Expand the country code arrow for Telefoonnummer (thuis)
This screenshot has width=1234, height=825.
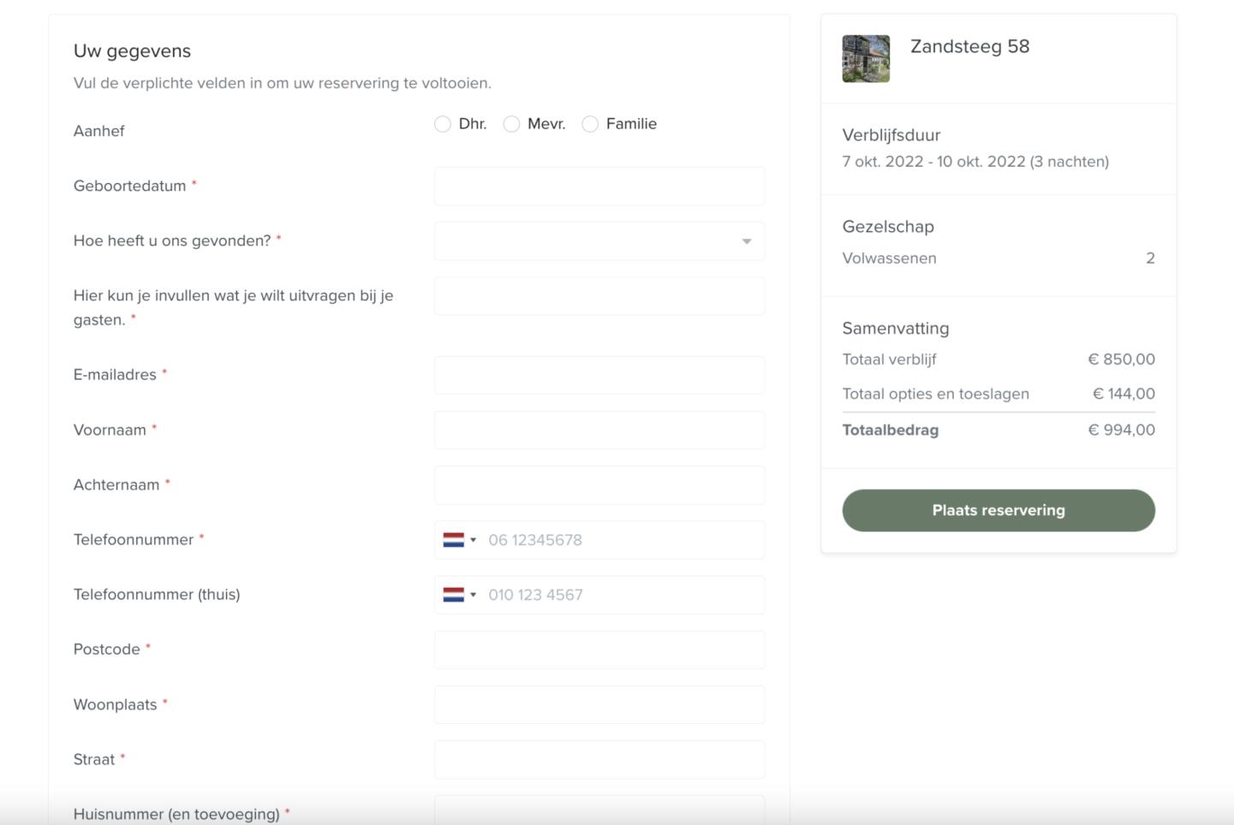tap(473, 595)
